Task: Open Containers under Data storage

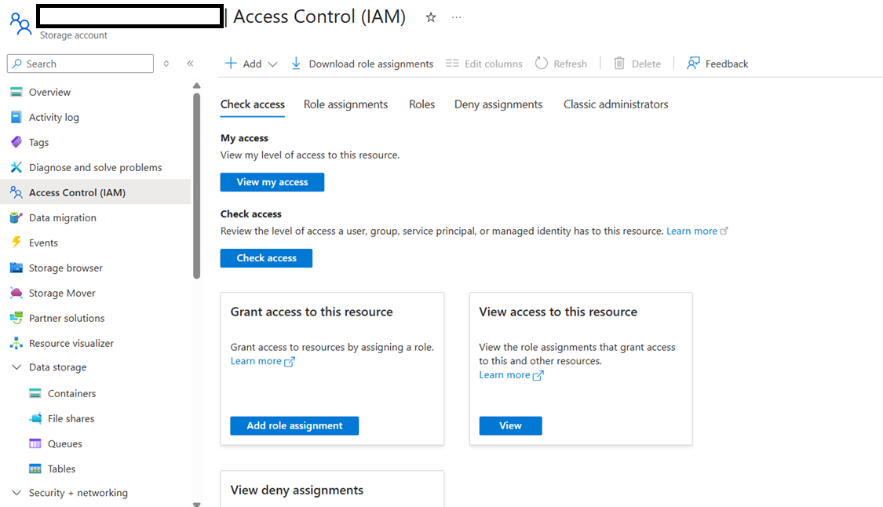Action: coord(68,392)
